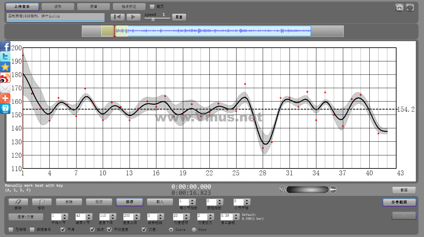Click the 速度-力度 button
The image size is (424, 237).
pyautogui.click(x=26, y=217)
